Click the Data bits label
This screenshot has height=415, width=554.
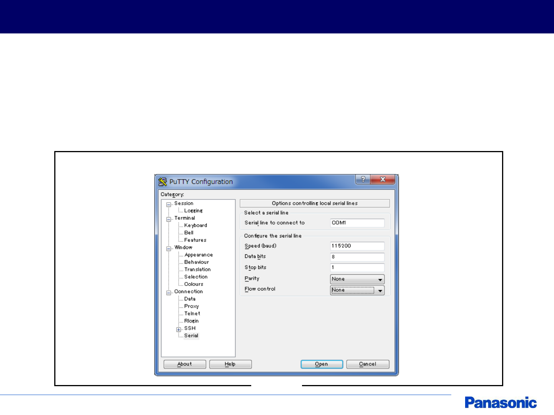[255, 256]
